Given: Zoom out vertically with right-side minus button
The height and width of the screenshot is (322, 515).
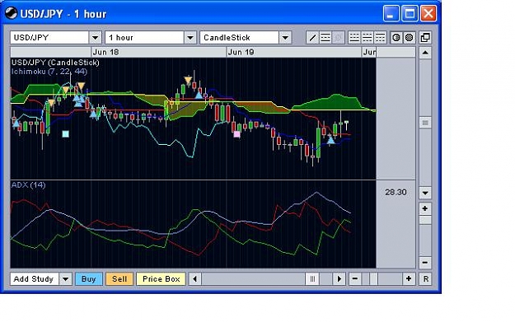Looking at the screenshot, I should point(425,263).
